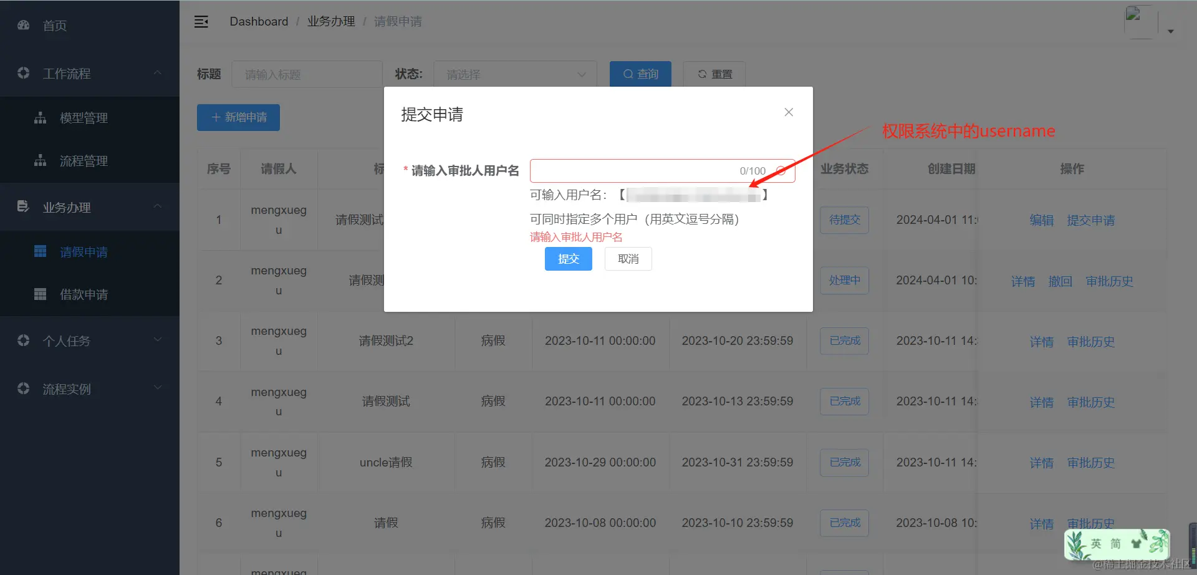This screenshot has height=575, width=1197.
Task: Click the 请假人 column header
Action: pos(279,169)
